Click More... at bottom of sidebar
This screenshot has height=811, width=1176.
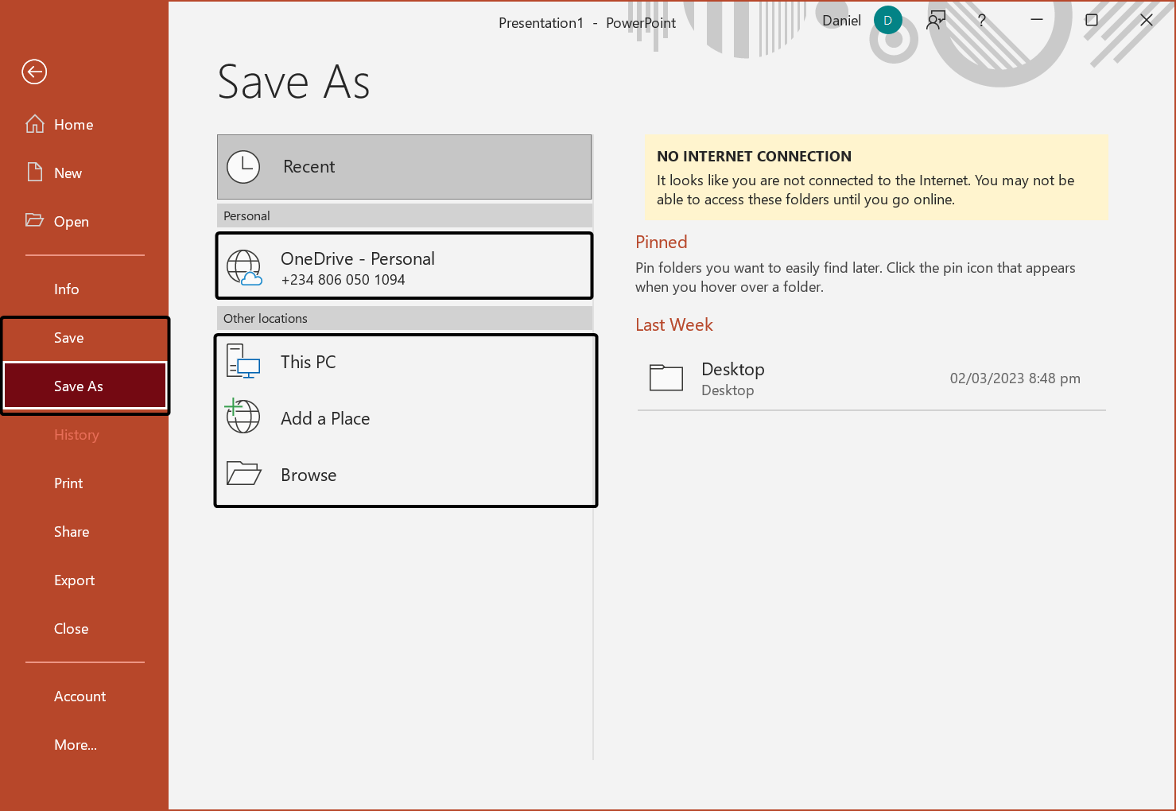tap(76, 745)
